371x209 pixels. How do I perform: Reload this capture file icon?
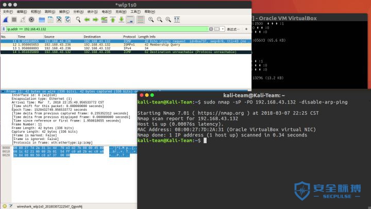(x=68, y=20)
